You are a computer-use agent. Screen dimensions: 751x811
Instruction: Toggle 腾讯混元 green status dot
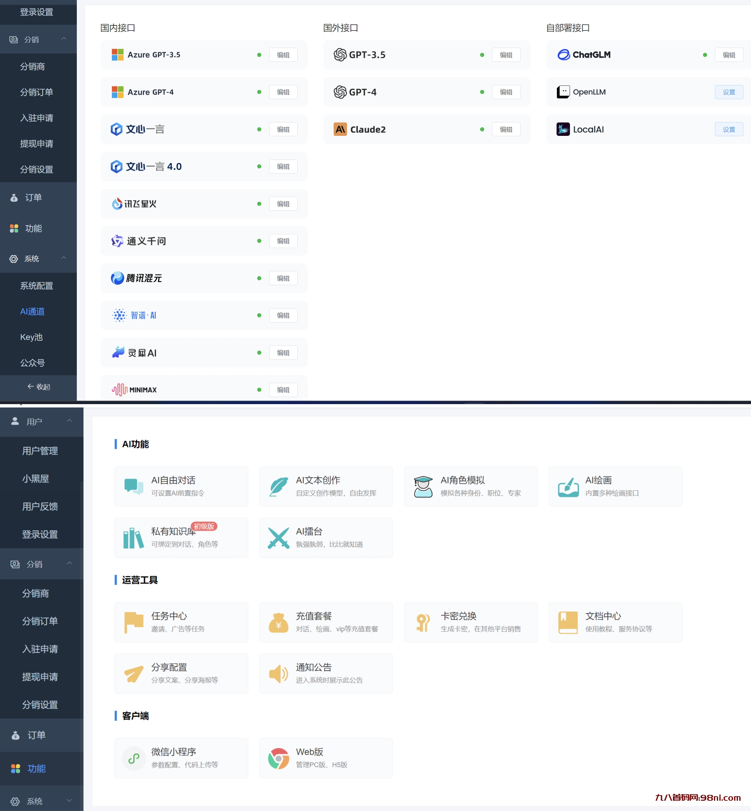259,278
